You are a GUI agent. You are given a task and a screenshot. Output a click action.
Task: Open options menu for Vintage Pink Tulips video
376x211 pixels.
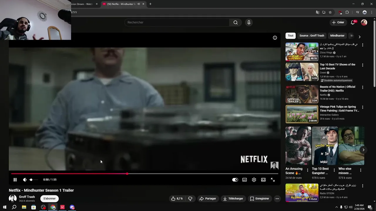click(362, 107)
